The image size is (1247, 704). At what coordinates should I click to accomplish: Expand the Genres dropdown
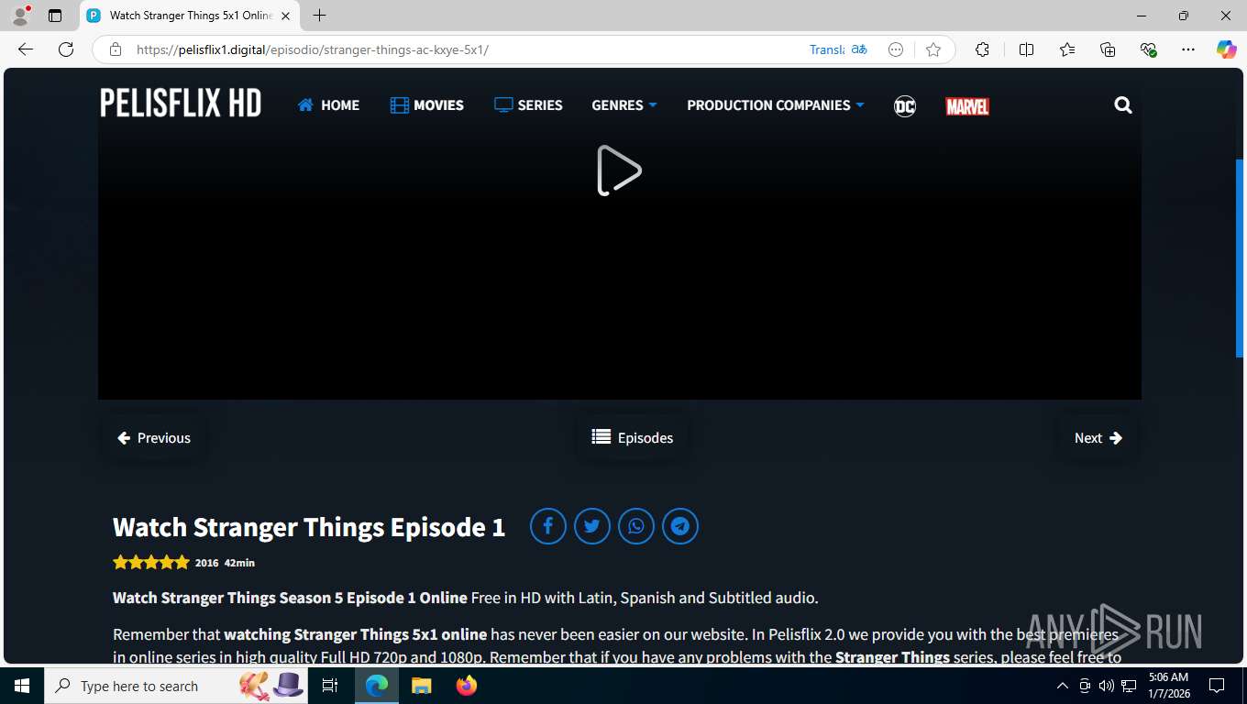click(x=624, y=105)
